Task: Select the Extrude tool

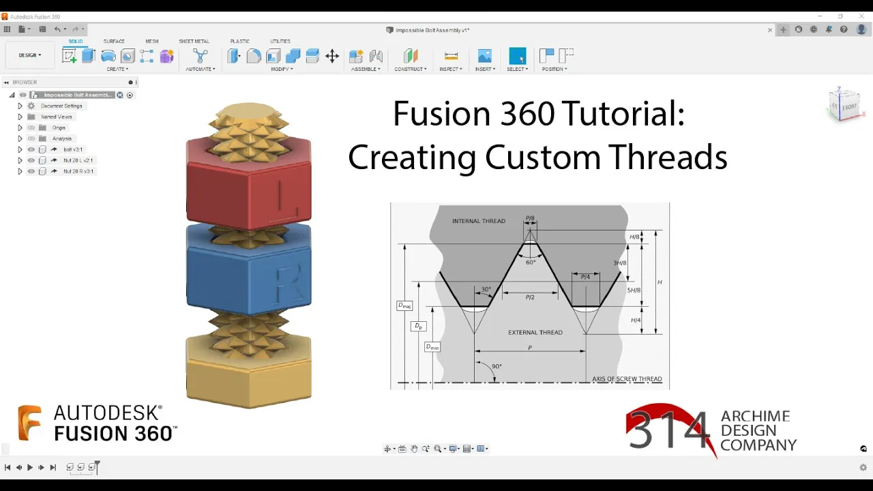Action: coord(88,56)
